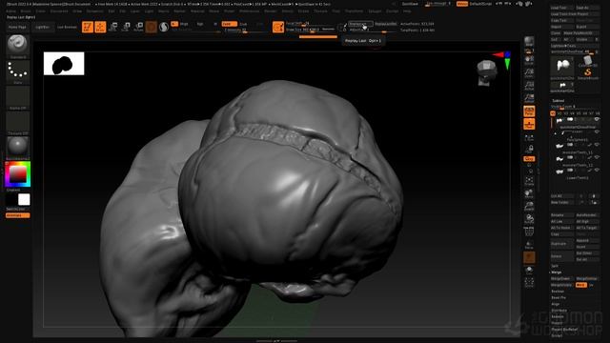This screenshot has width=610, height=343.
Task: Open the Alpha menu
Action: pyautogui.click(x=11, y=11)
